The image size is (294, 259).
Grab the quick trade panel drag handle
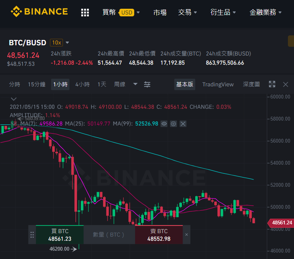pos(32,235)
